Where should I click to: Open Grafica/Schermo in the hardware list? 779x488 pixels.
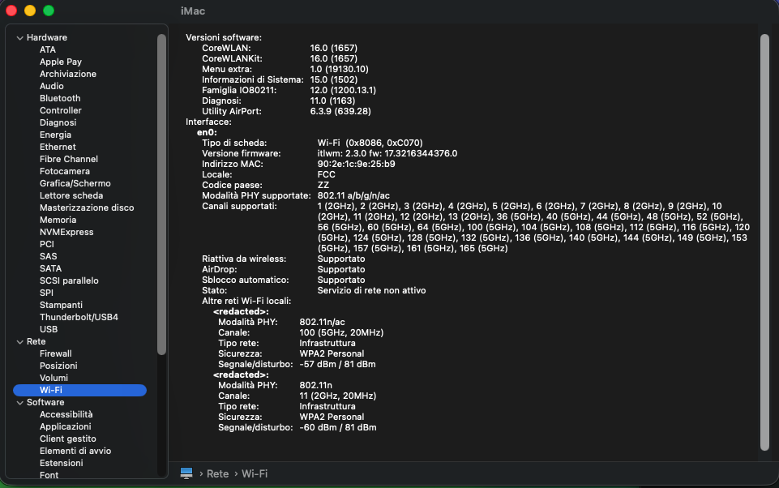click(x=75, y=183)
